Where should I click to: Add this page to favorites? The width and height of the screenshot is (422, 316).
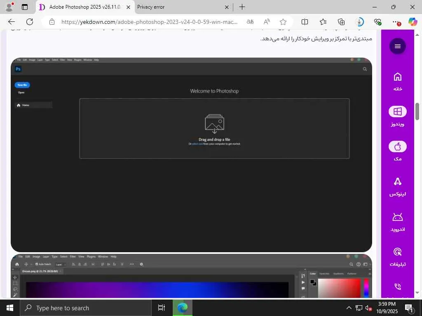(x=283, y=22)
